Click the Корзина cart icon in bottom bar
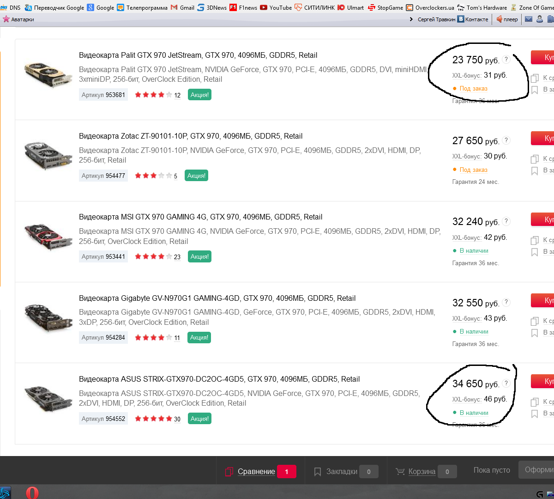Screen dimensions: 554x499 coord(400,472)
